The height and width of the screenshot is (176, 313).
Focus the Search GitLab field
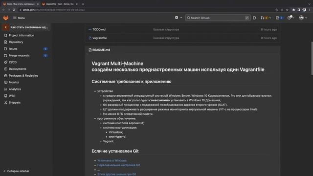coord(218,18)
